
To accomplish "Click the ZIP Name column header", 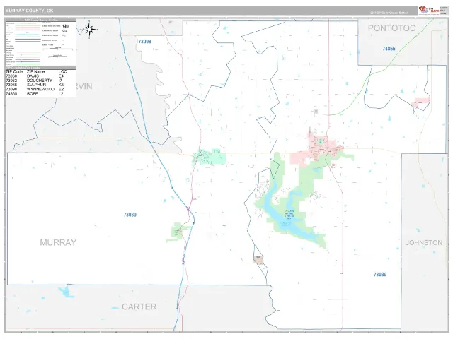I will tap(36, 71).
